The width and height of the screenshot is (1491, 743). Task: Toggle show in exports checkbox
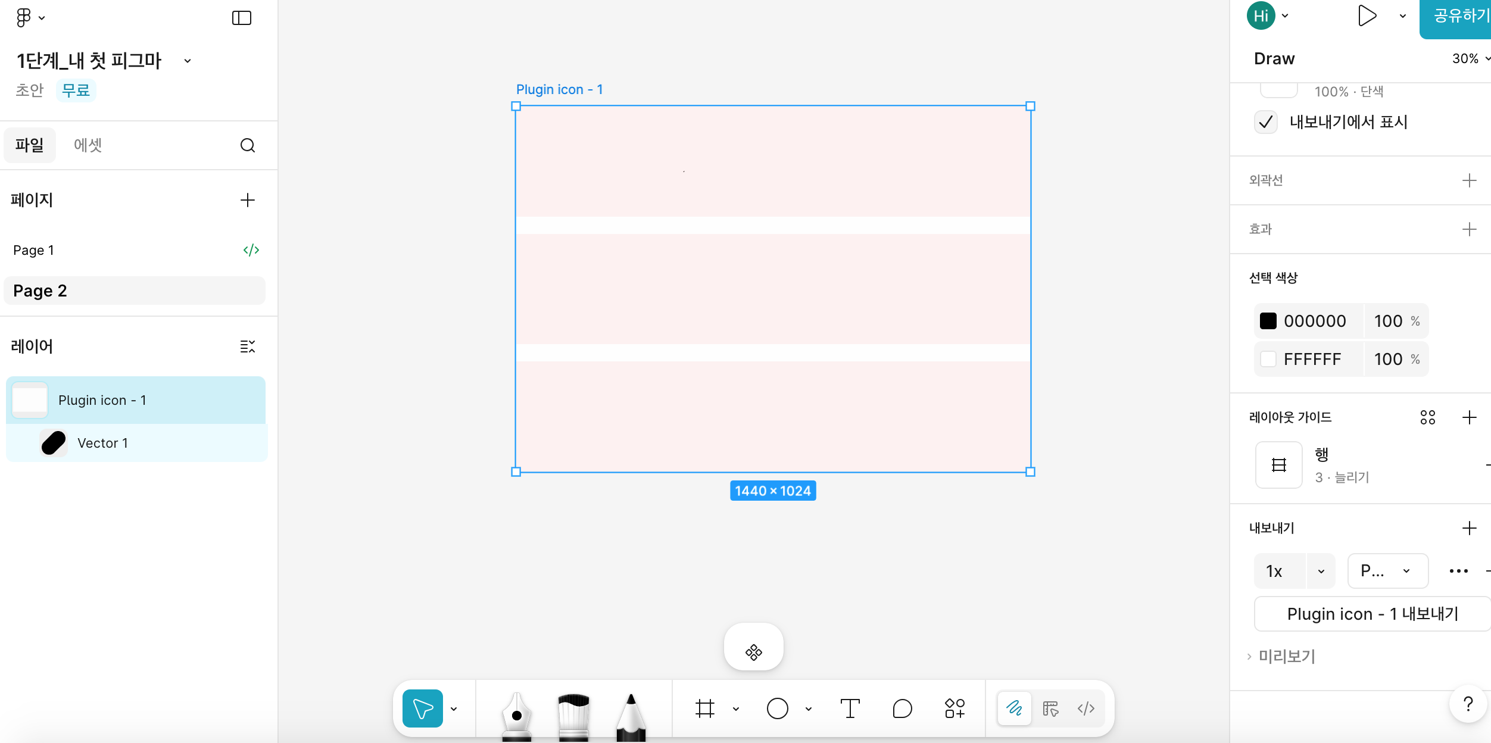click(1266, 122)
